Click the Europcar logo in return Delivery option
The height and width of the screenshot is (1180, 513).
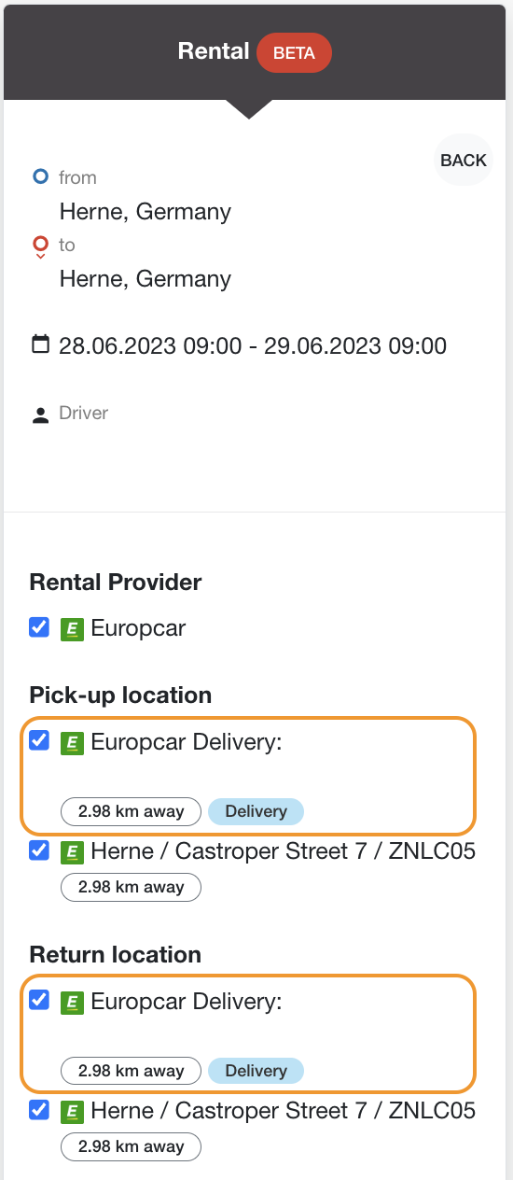coord(73,1003)
